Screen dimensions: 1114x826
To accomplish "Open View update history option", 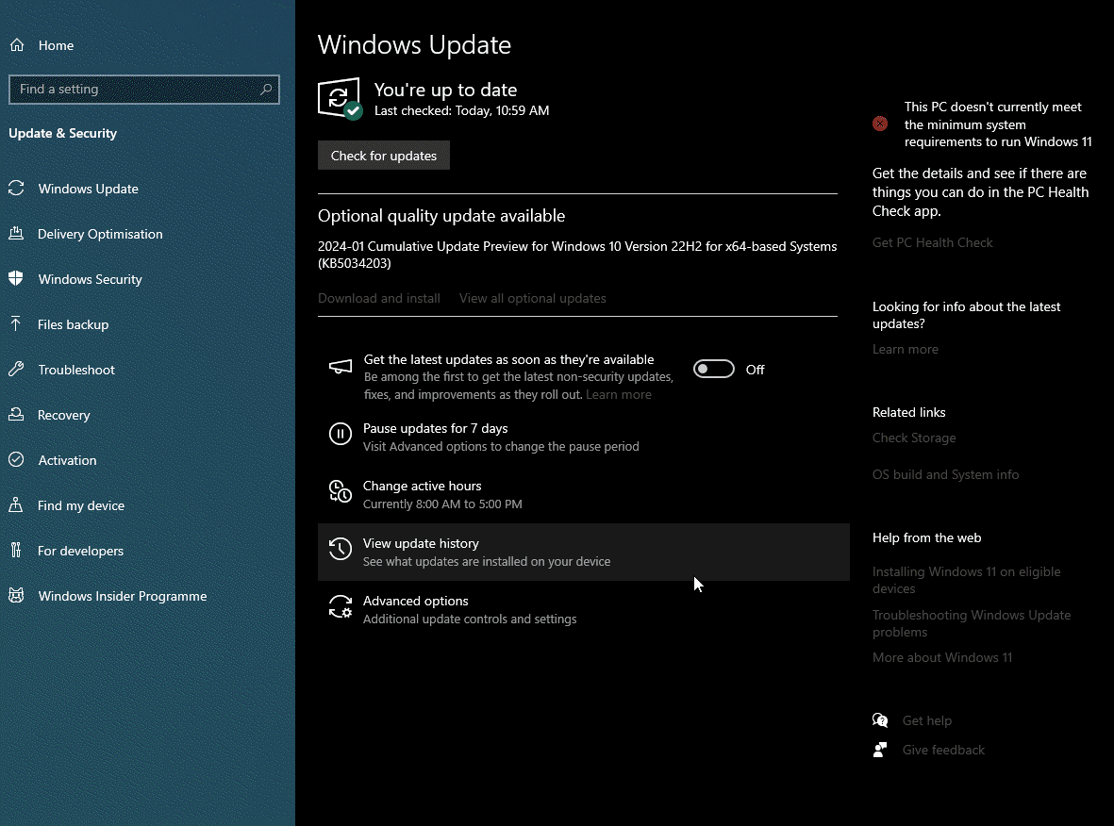I will click(583, 552).
